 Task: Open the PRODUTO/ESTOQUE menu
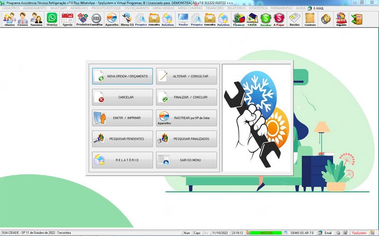point(106,8)
